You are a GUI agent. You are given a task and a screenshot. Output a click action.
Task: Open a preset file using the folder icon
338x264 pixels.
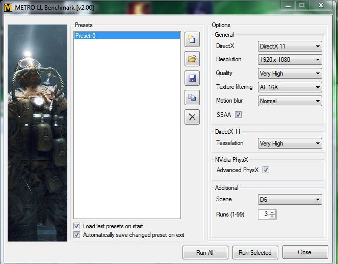pyautogui.click(x=192, y=59)
